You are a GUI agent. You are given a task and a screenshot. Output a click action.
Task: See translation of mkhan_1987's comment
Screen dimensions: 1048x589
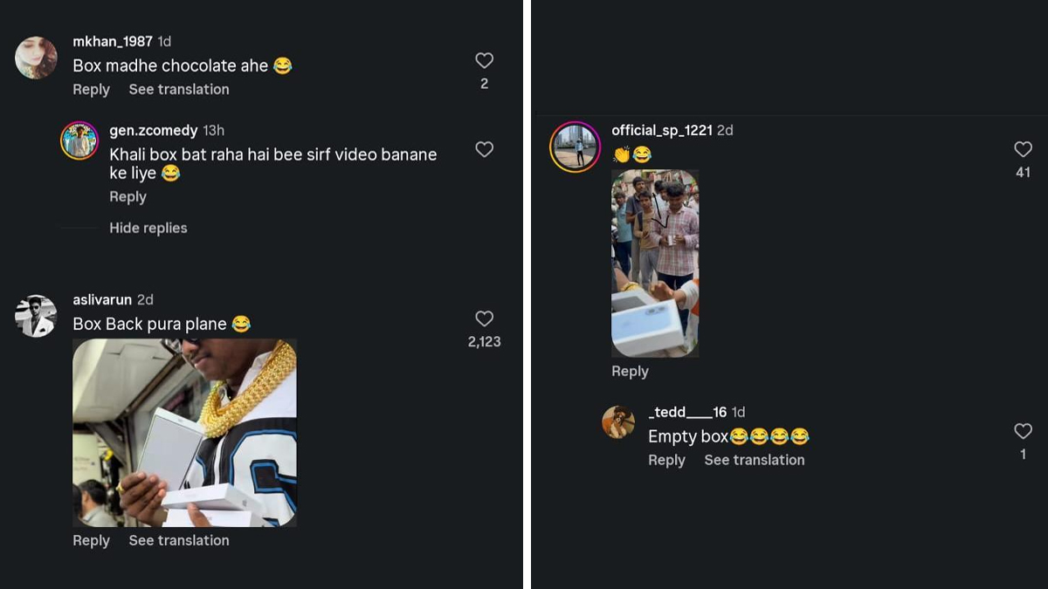coord(179,89)
